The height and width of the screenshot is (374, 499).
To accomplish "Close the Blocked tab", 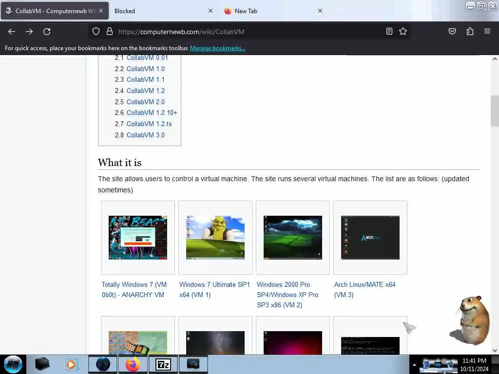I will tap(211, 11).
